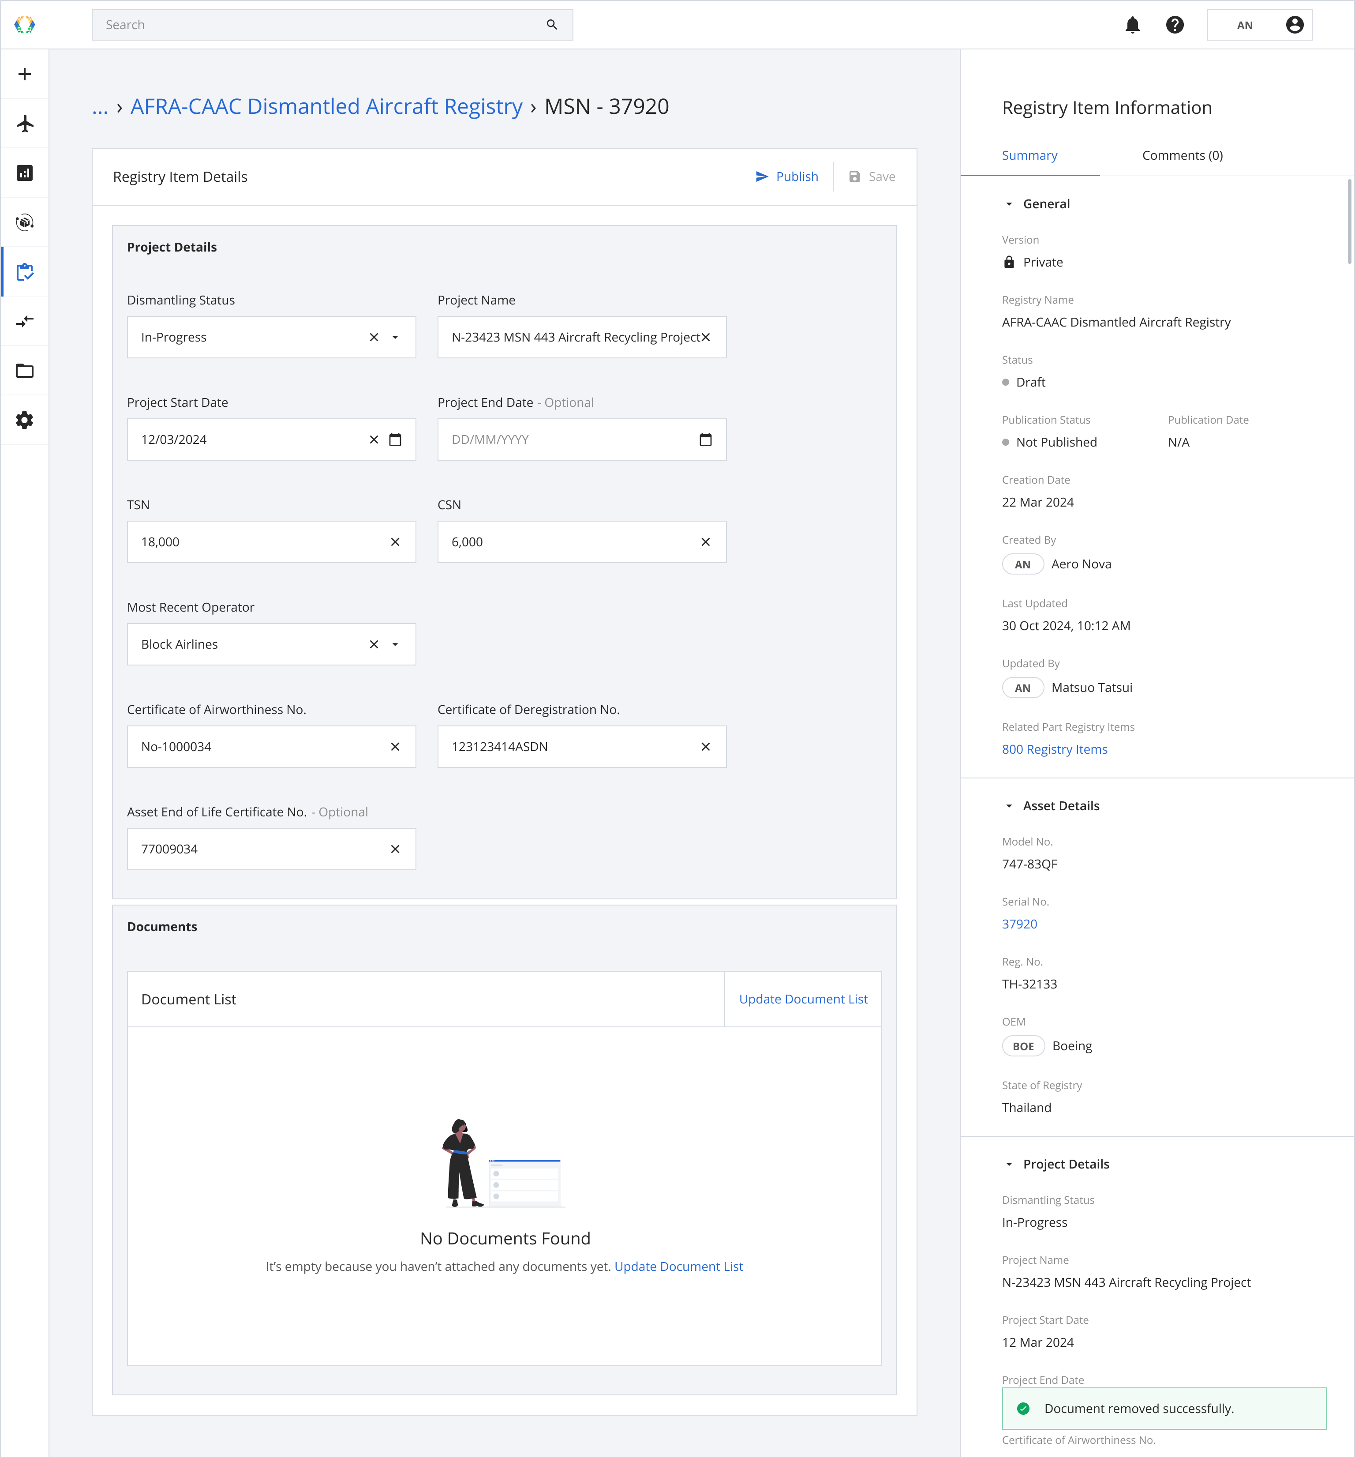Open the help question mark icon

pos(1175,25)
